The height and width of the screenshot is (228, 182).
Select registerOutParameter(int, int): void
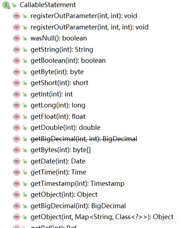click(x=84, y=16)
